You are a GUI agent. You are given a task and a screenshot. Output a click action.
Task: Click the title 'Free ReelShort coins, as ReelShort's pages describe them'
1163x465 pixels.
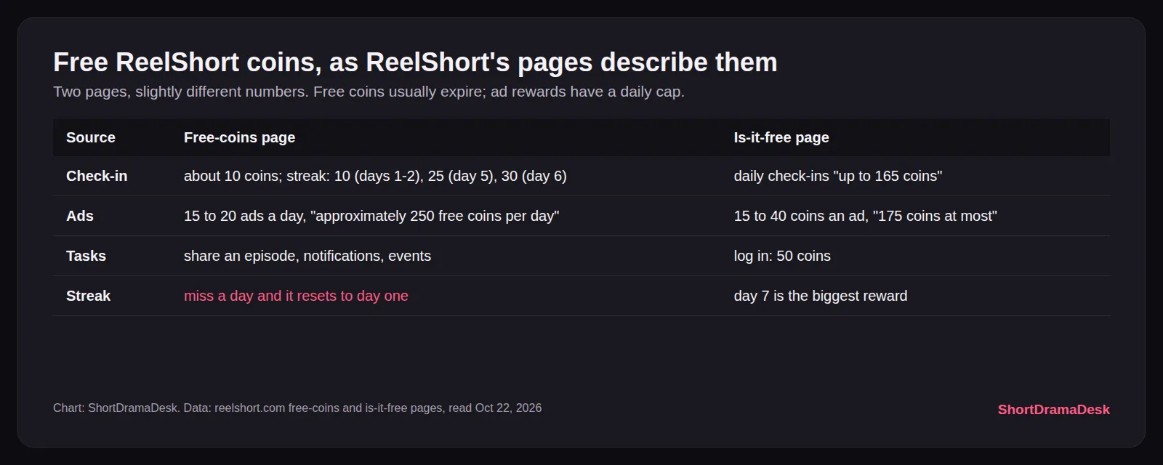[x=415, y=62]
